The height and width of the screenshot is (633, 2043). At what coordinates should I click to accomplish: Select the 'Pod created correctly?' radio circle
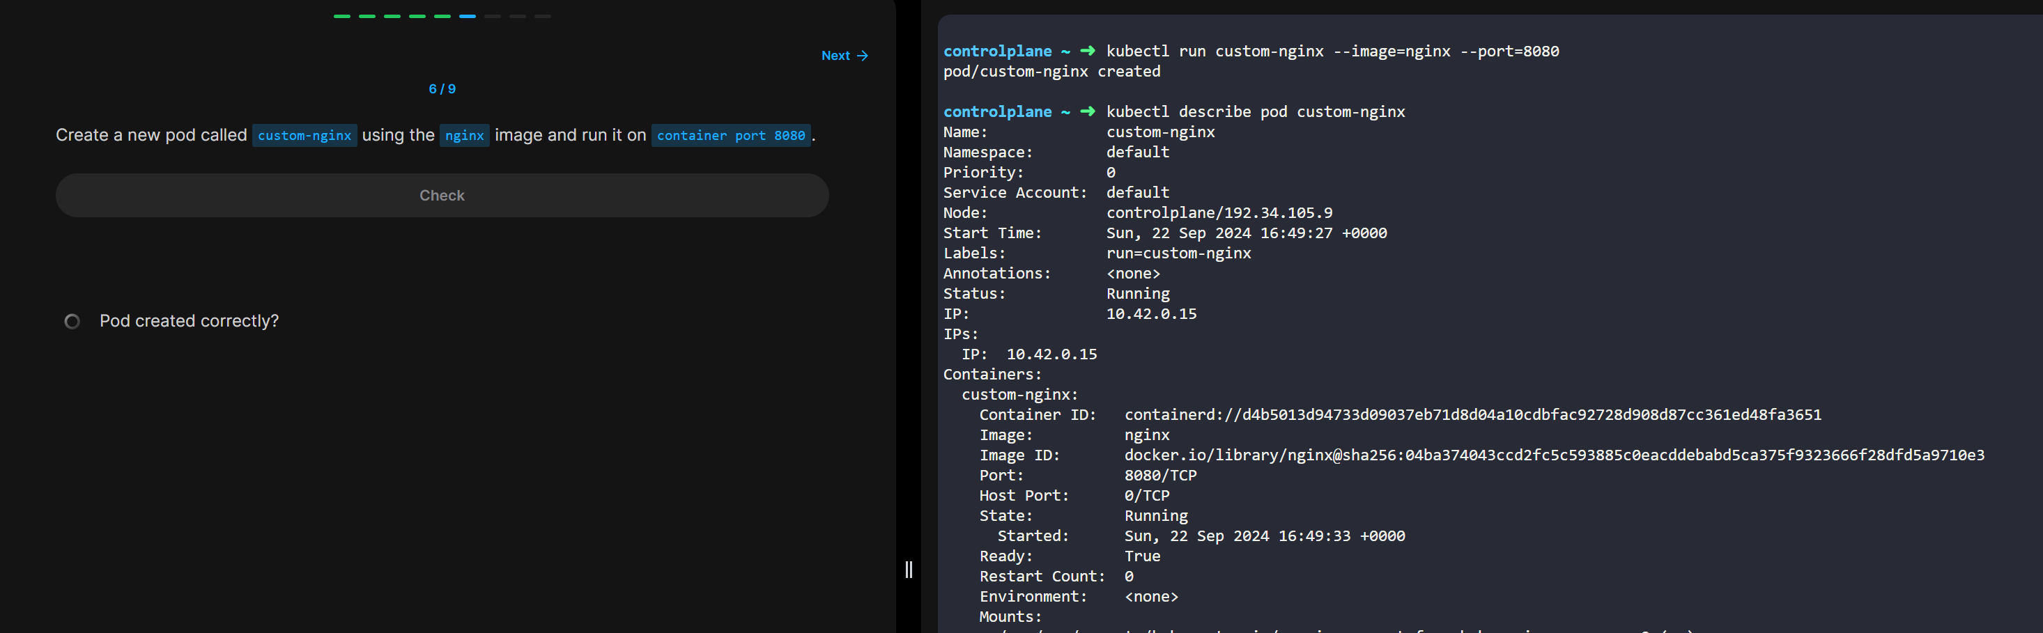pyautogui.click(x=72, y=322)
